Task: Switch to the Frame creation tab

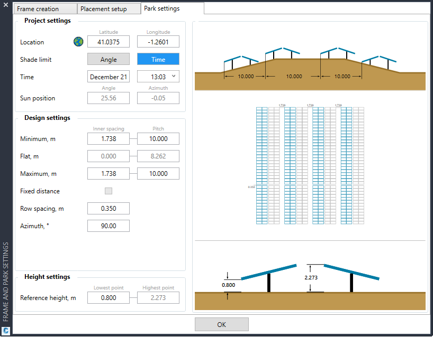Action: point(45,8)
